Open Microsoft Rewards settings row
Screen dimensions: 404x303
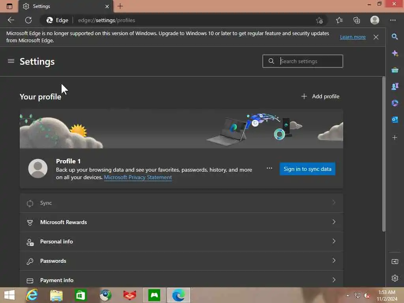(181, 222)
